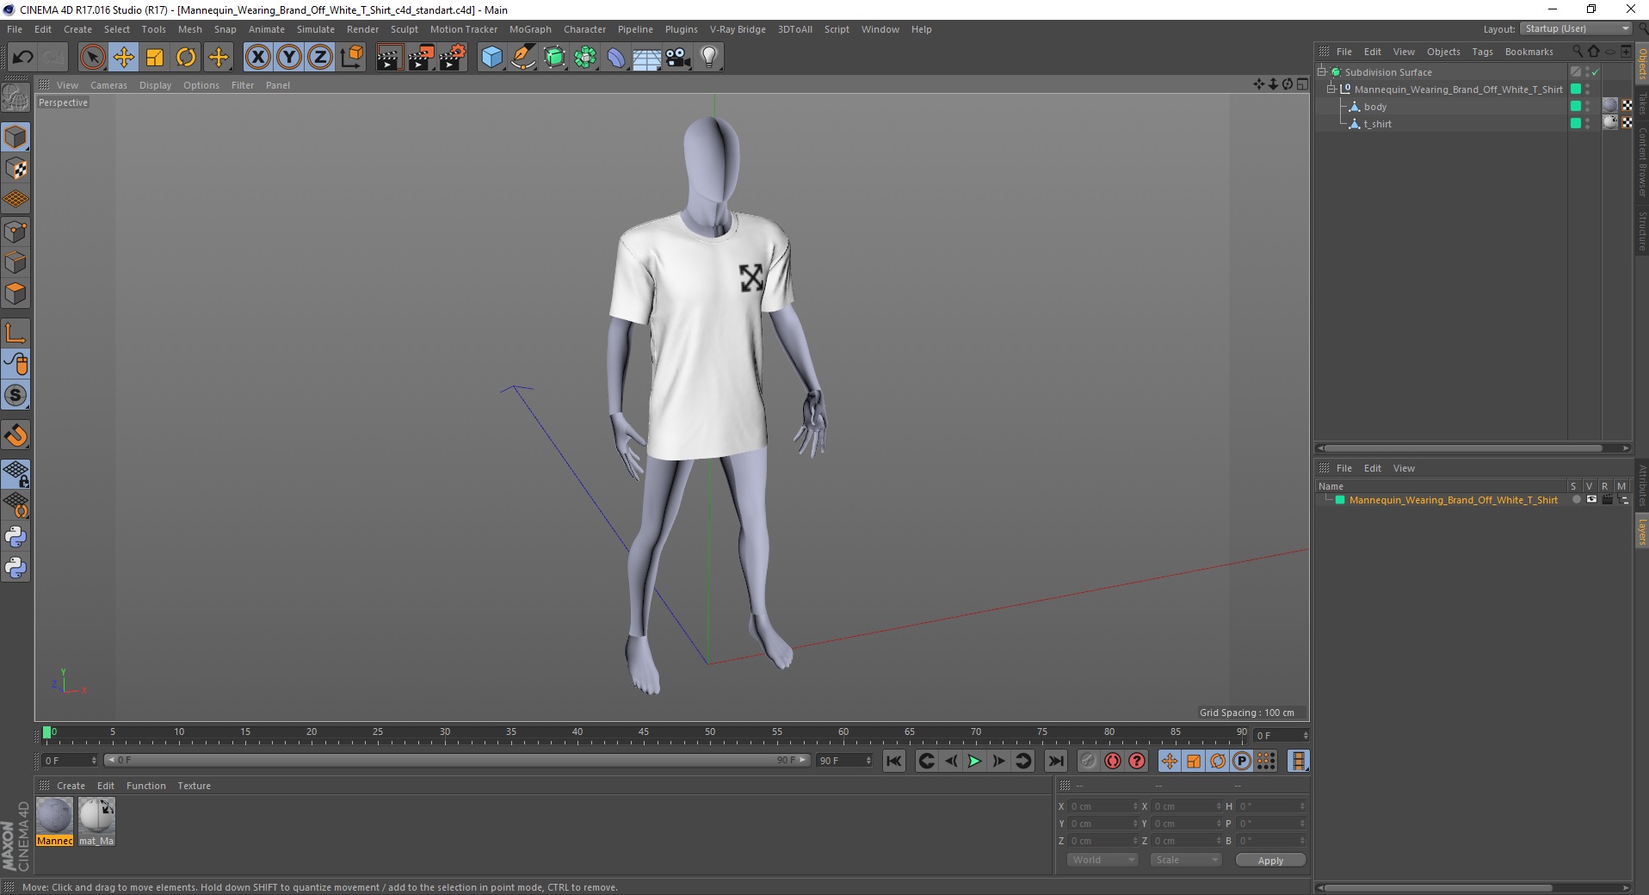
Task: Open Scale mode dropdown
Action: 1185,860
